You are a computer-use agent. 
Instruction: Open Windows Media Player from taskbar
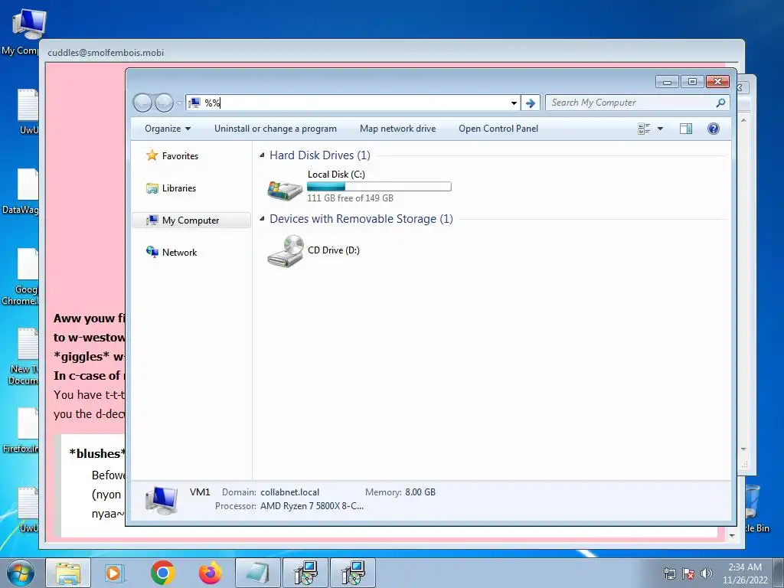(115, 573)
